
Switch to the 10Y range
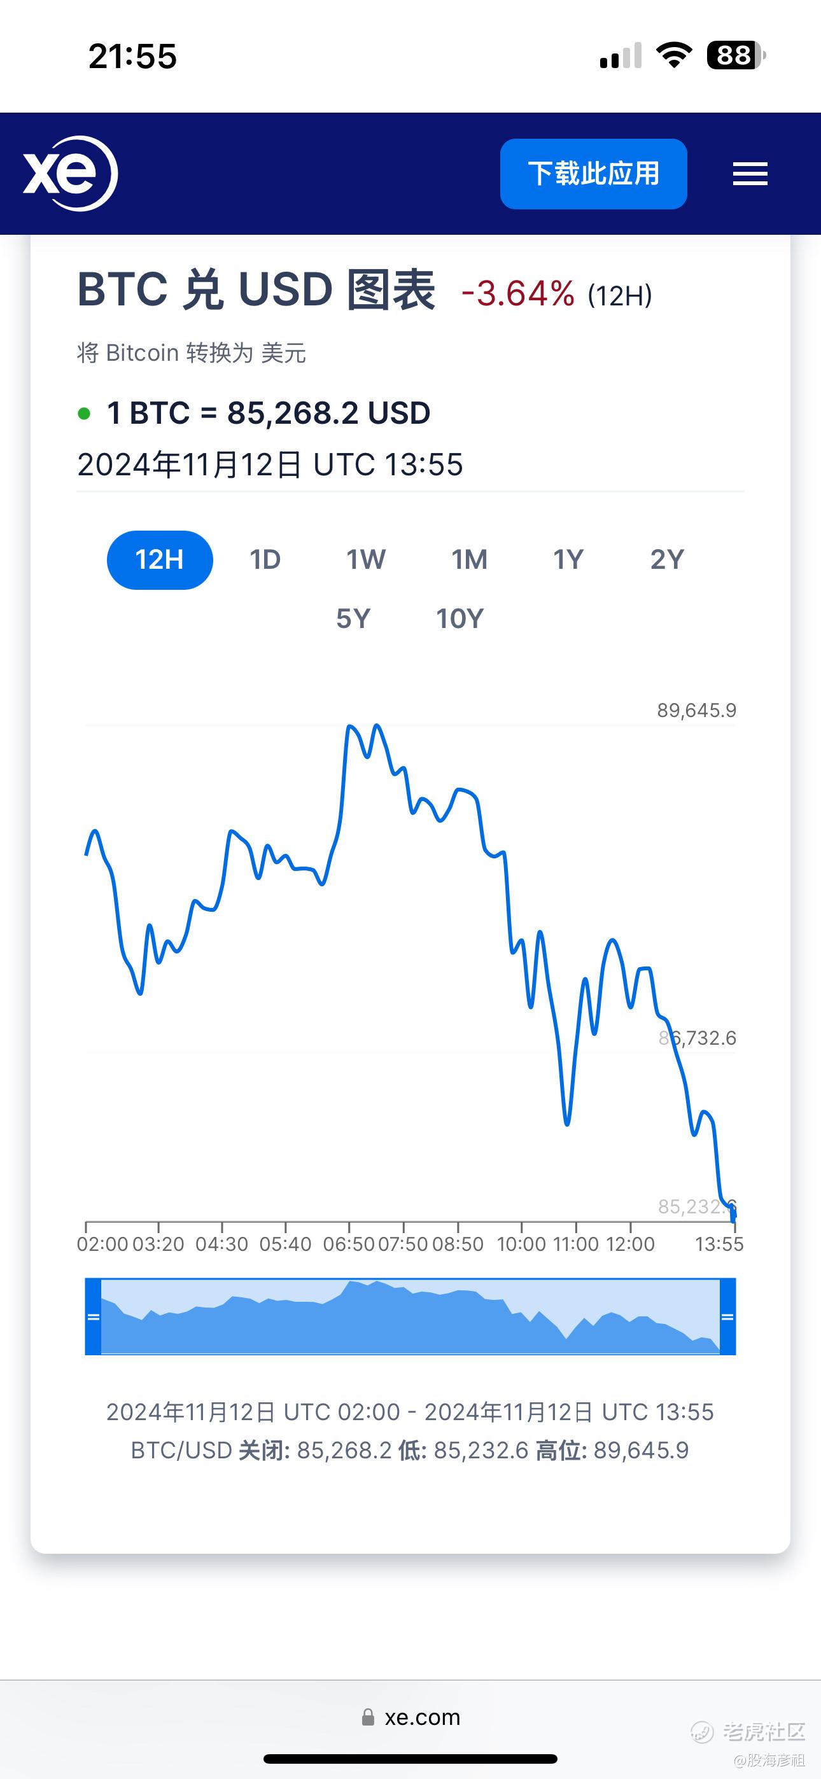click(x=460, y=619)
